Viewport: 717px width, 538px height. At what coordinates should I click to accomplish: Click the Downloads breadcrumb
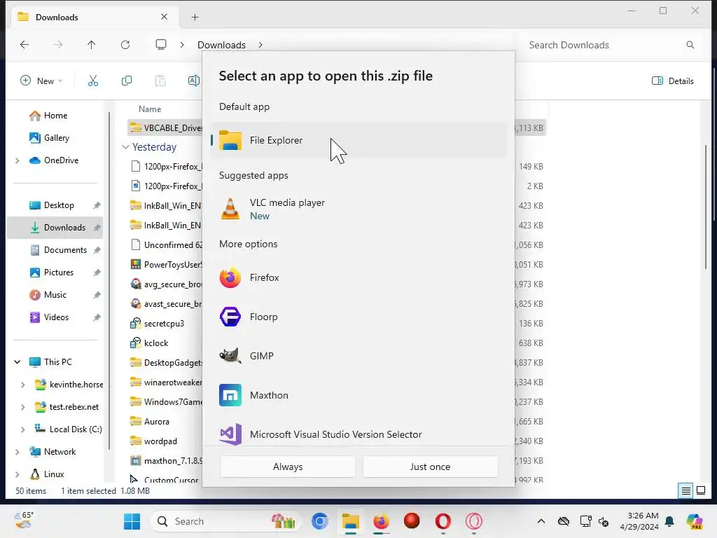pos(221,45)
